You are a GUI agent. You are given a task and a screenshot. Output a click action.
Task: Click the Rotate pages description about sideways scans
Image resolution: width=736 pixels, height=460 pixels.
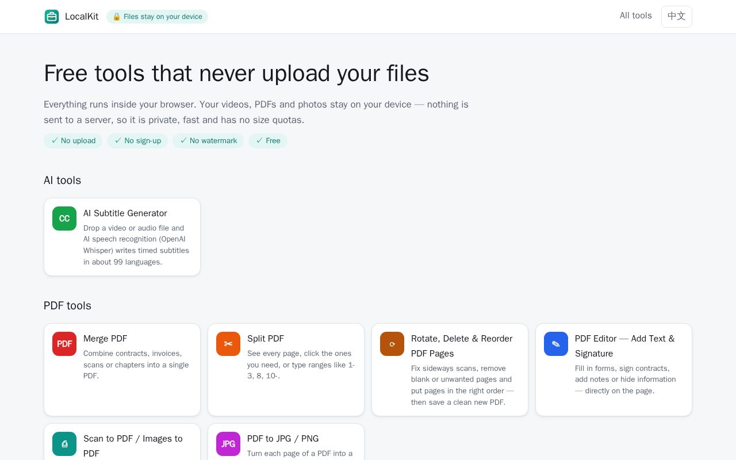pos(463,385)
